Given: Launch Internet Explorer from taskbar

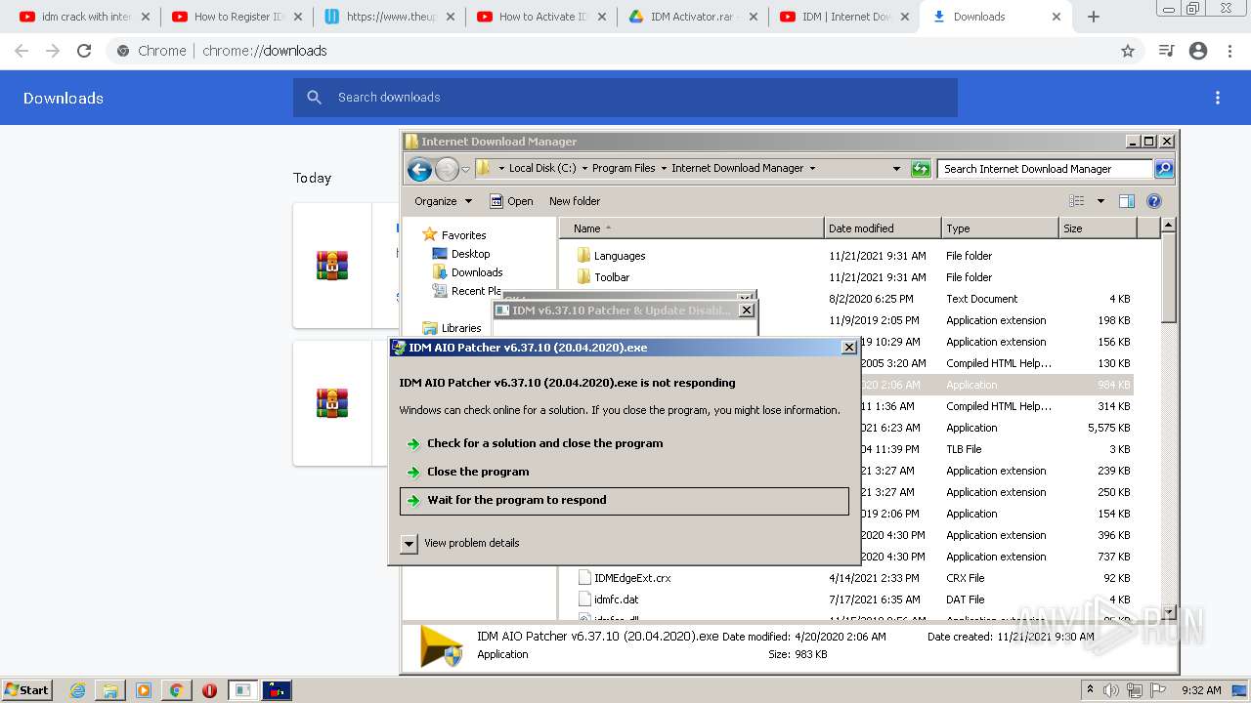Looking at the screenshot, I should tap(77, 690).
